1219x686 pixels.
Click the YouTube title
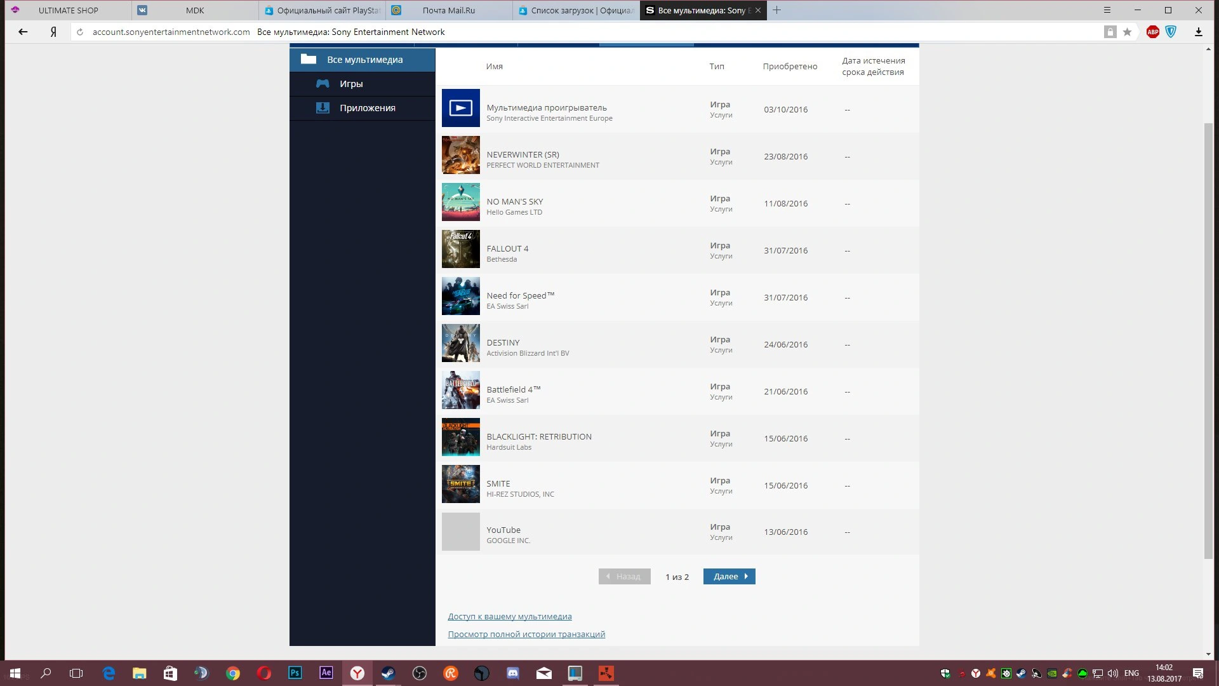point(503,530)
